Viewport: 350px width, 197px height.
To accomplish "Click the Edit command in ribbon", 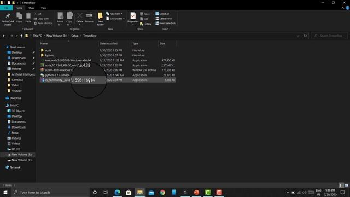I will click(144, 19).
